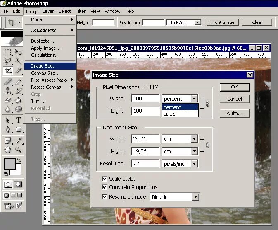The height and width of the screenshot is (230, 278).
Task: Select the Healing Brush tool
Action: pyautogui.click(x=7, y=82)
